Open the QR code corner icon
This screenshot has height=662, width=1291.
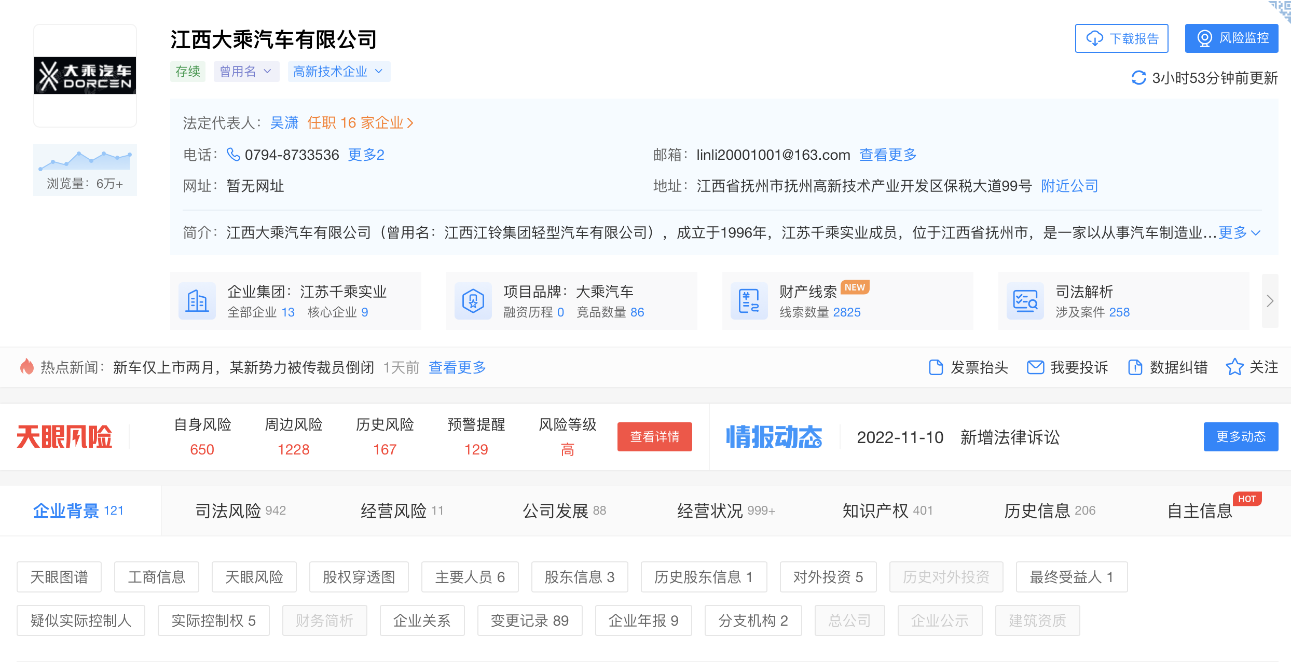[x=1281, y=10]
